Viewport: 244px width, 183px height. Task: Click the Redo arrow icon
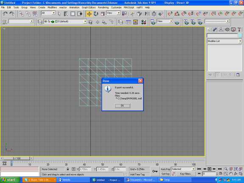click(x=12, y=14)
